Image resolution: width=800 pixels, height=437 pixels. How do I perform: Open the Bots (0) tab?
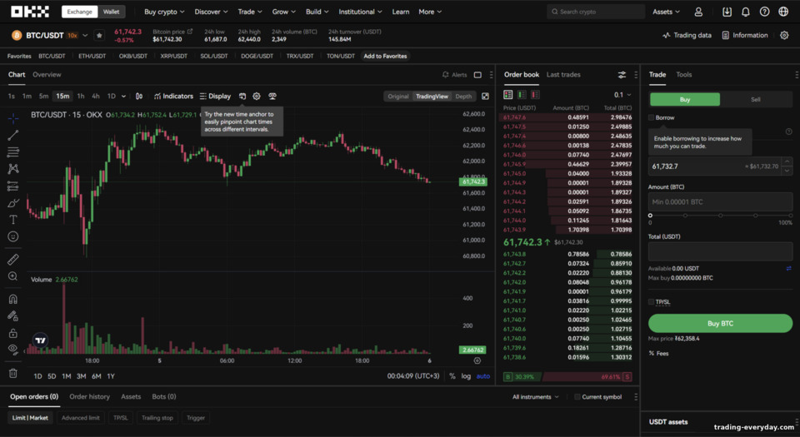pyautogui.click(x=164, y=396)
